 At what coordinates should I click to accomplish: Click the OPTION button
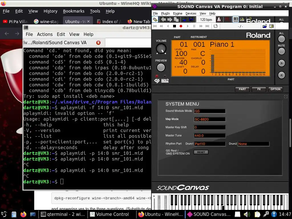[275, 89]
